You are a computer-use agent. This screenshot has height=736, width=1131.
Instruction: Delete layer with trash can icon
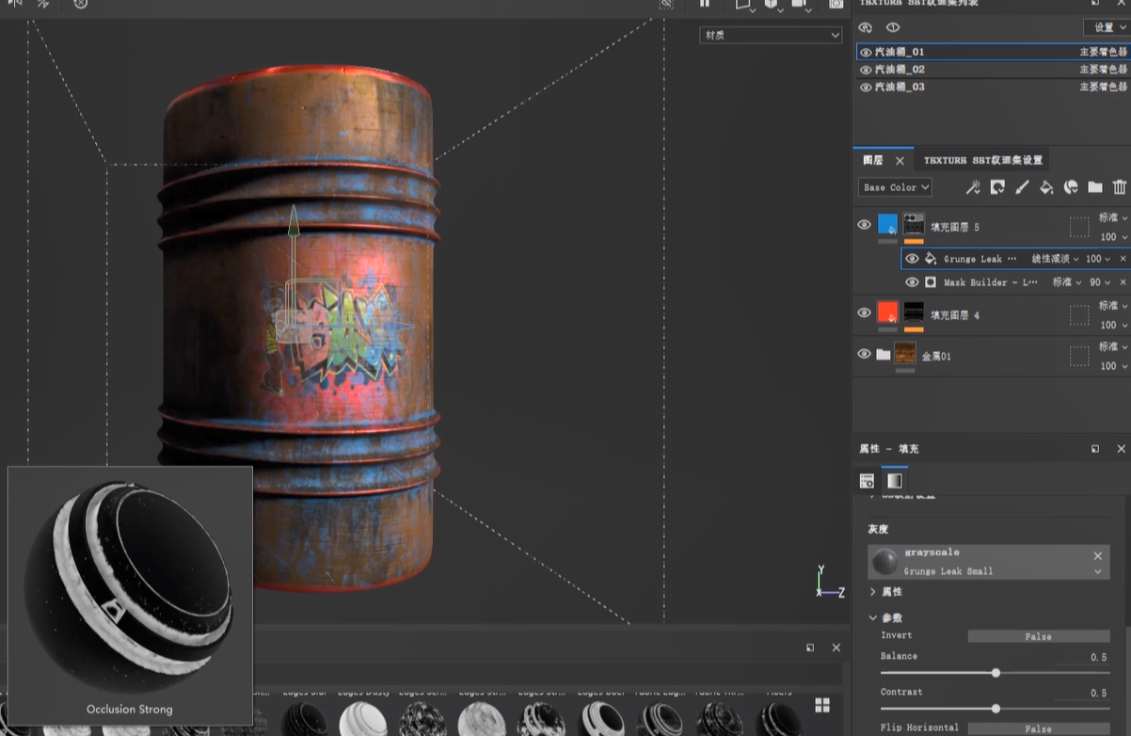pos(1120,187)
